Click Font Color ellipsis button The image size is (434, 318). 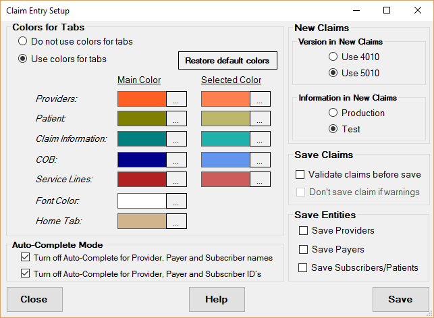tap(175, 201)
